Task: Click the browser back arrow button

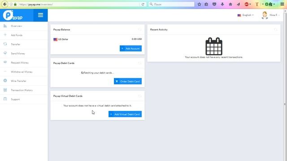Action: click(5, 4)
